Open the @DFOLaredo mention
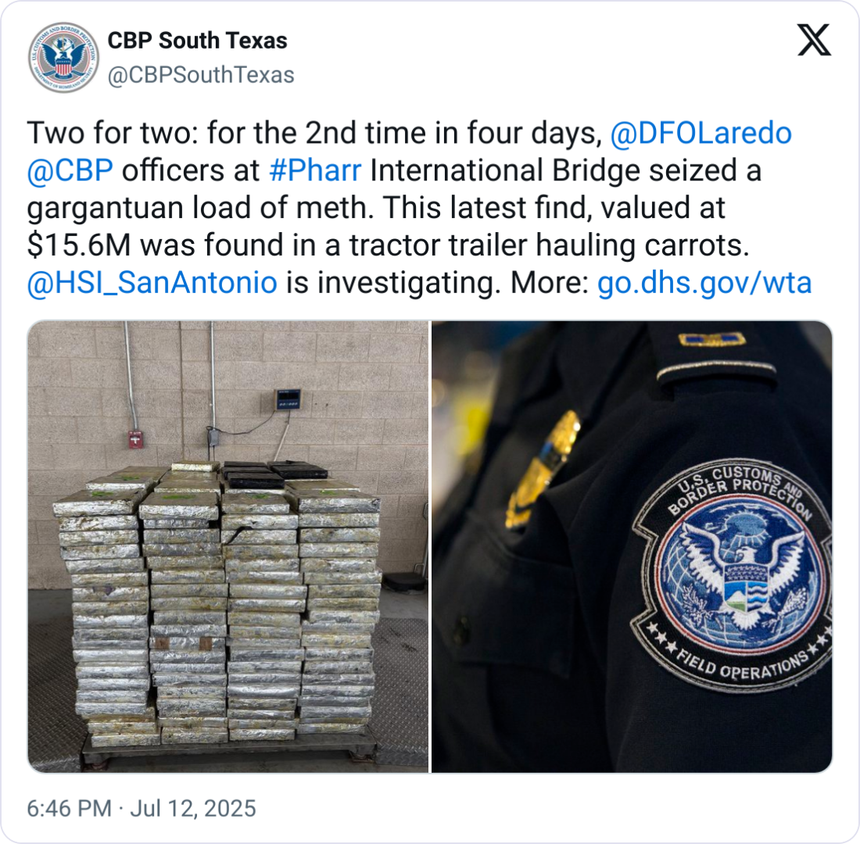This screenshot has height=844, width=860. tap(701, 134)
